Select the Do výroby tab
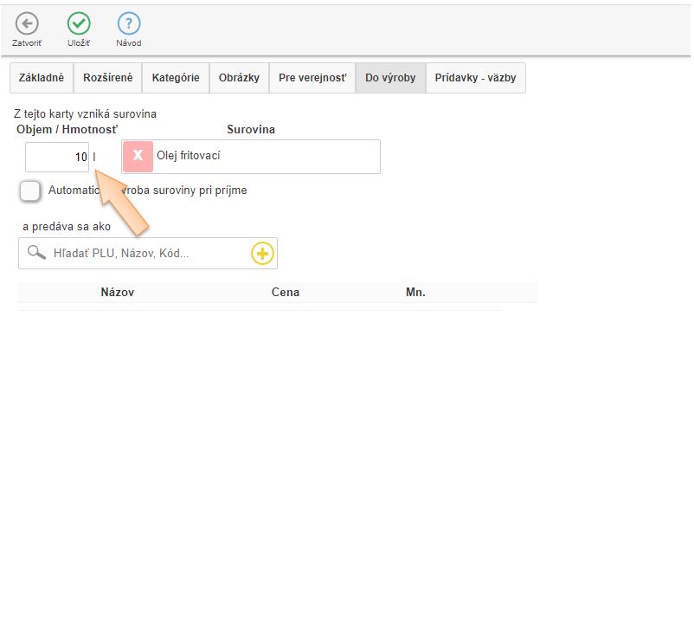 [x=390, y=78]
